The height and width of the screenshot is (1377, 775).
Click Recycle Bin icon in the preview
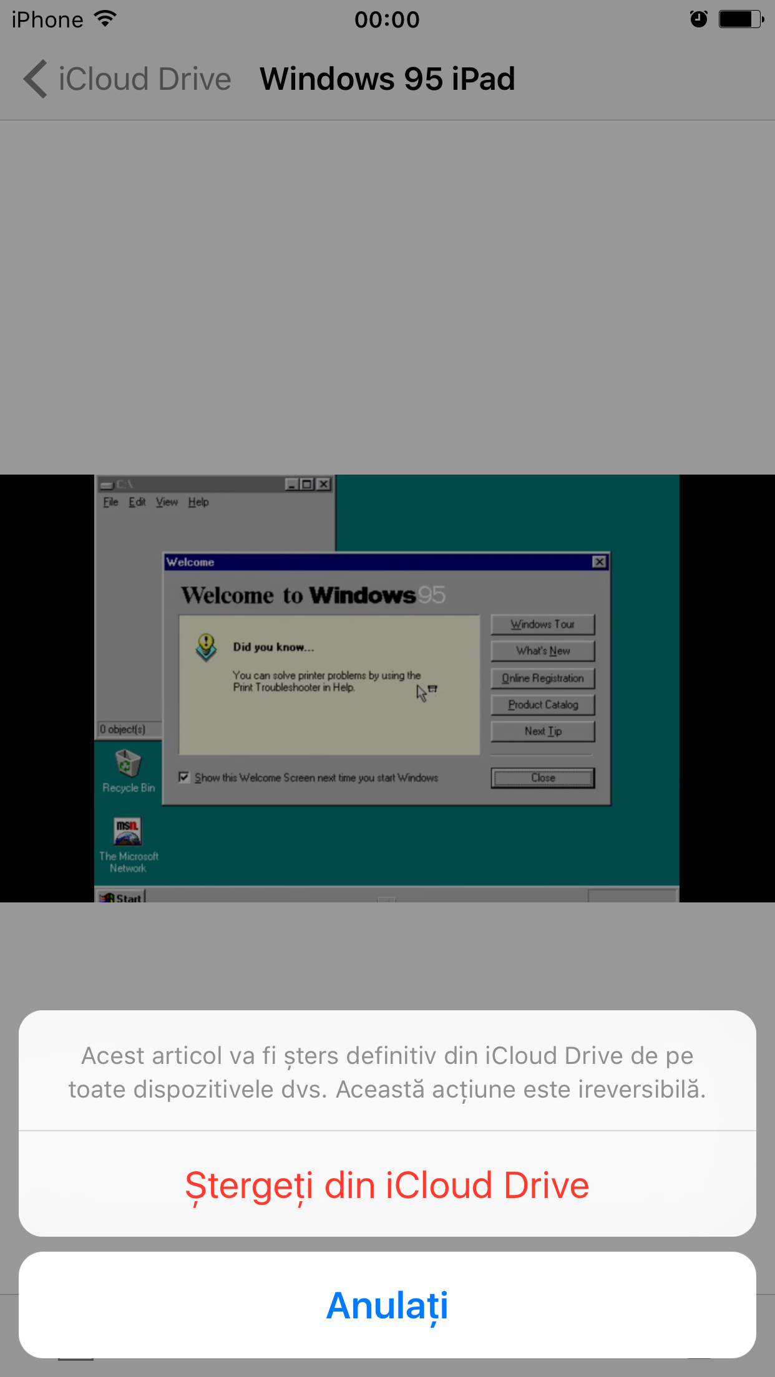[129, 771]
